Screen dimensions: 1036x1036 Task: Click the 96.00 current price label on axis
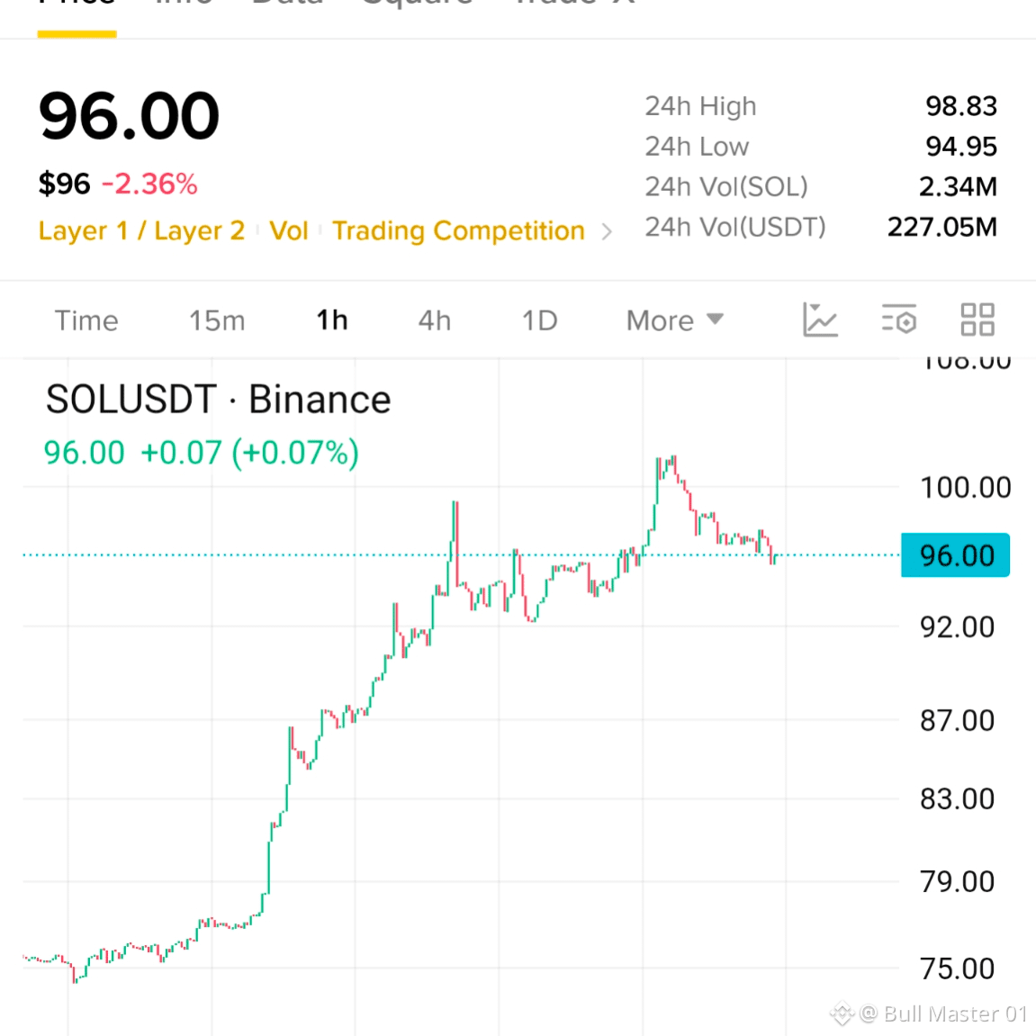pos(955,555)
